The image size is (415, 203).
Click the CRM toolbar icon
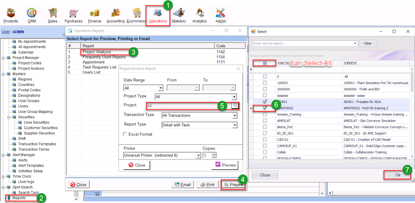coord(32,14)
